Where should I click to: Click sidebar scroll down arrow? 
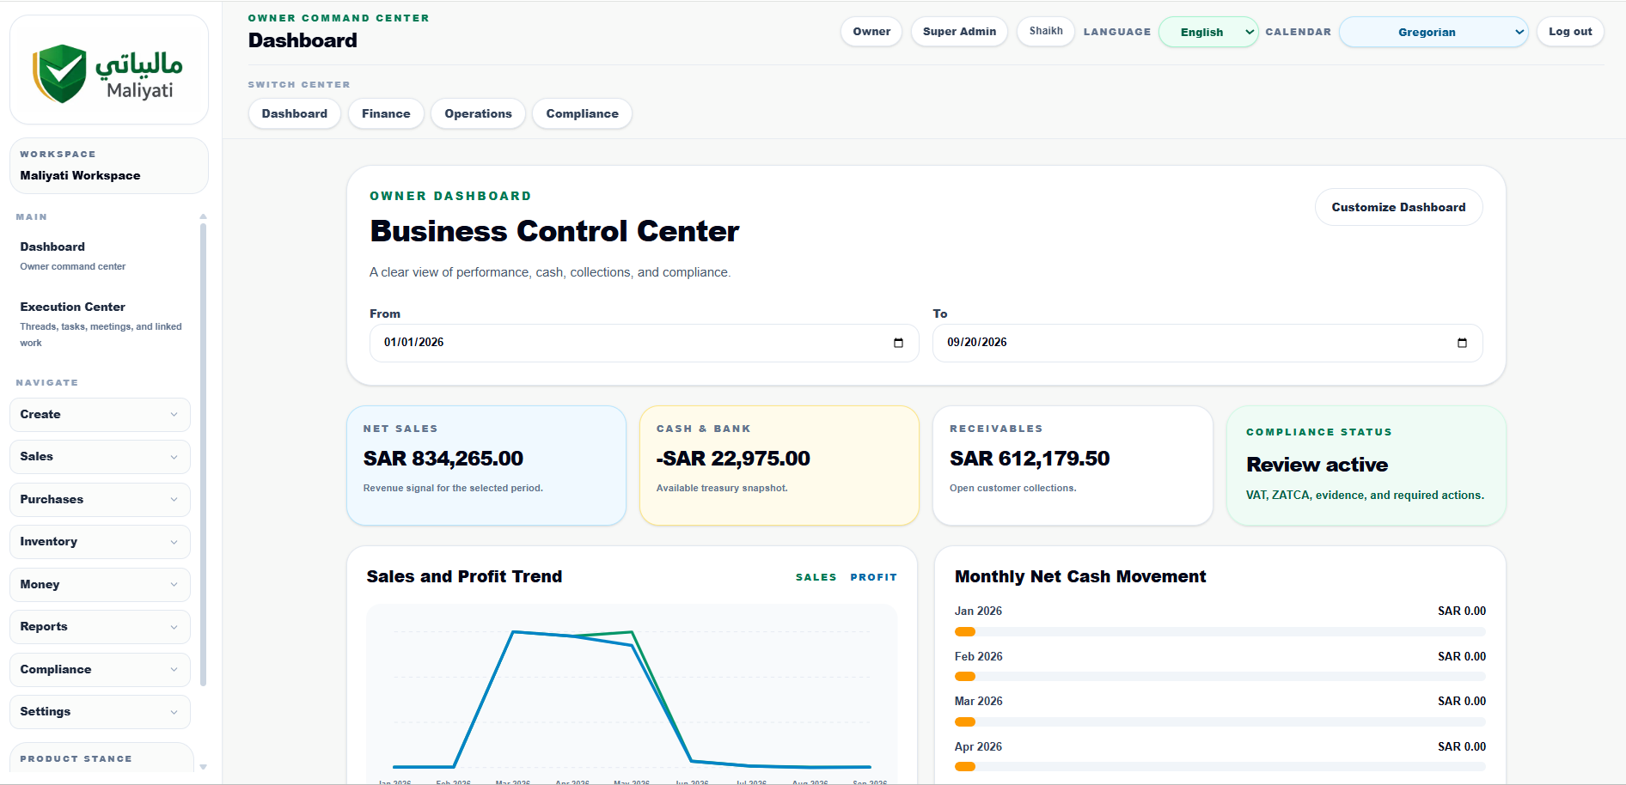pos(204,766)
